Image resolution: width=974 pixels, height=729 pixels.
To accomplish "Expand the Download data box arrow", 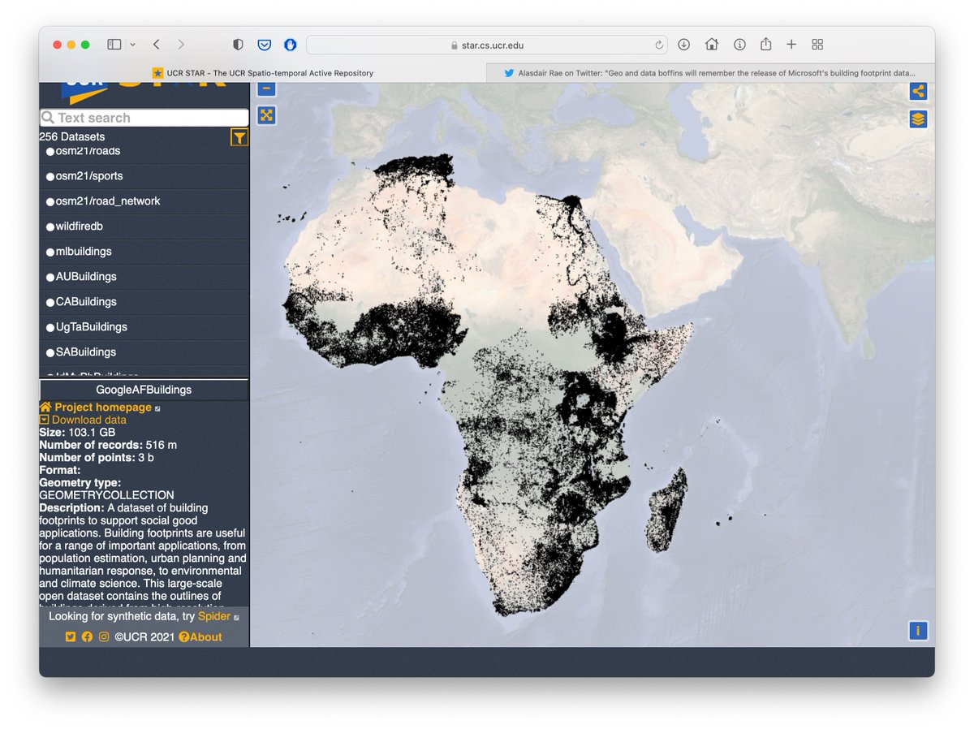I will (44, 420).
